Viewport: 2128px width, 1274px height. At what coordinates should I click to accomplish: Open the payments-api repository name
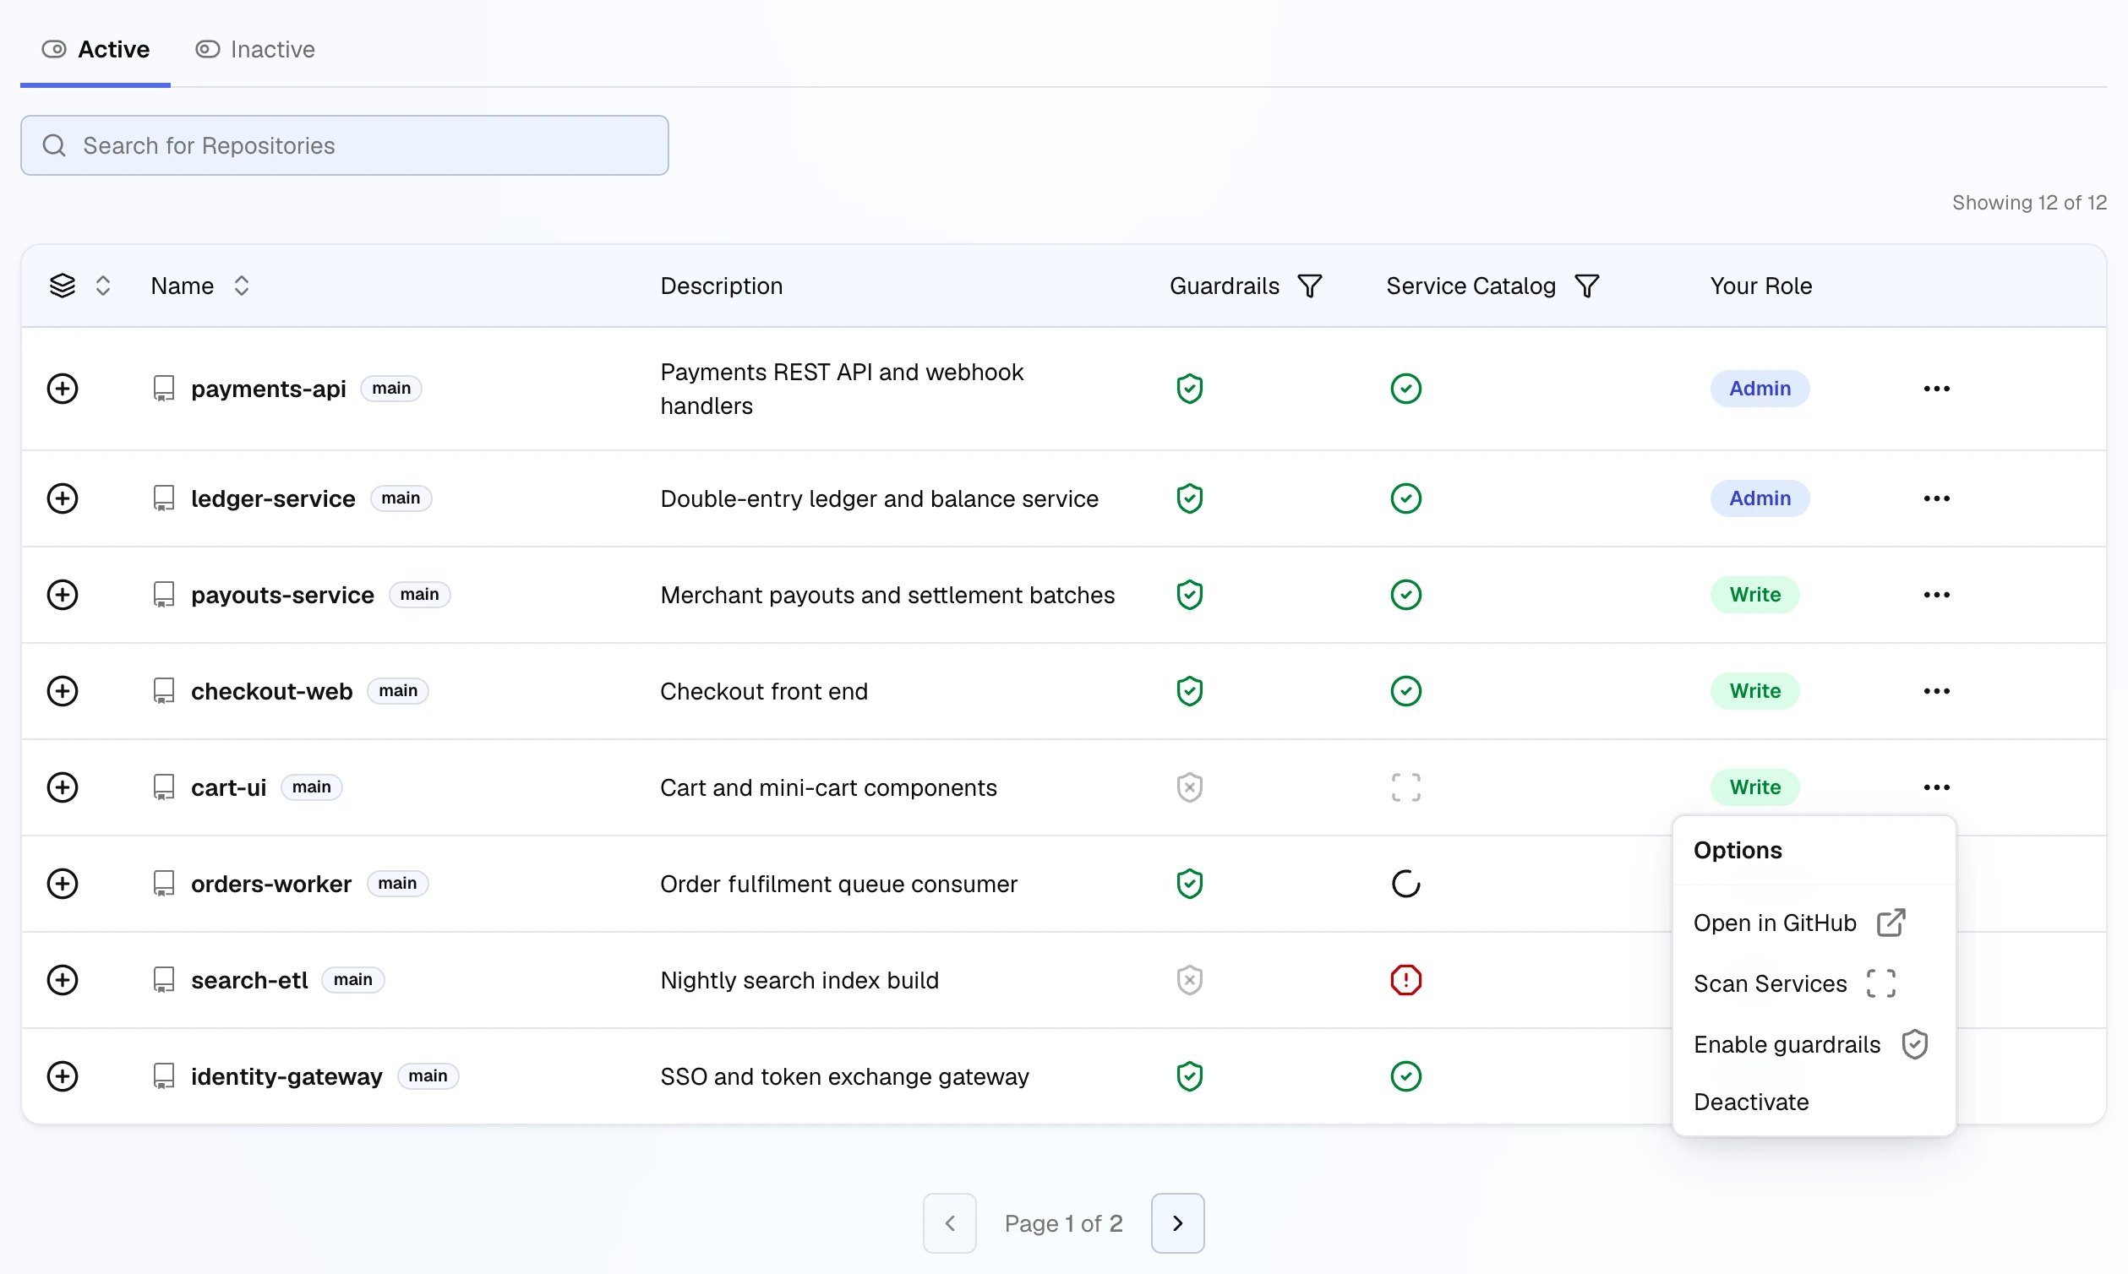coord(268,388)
